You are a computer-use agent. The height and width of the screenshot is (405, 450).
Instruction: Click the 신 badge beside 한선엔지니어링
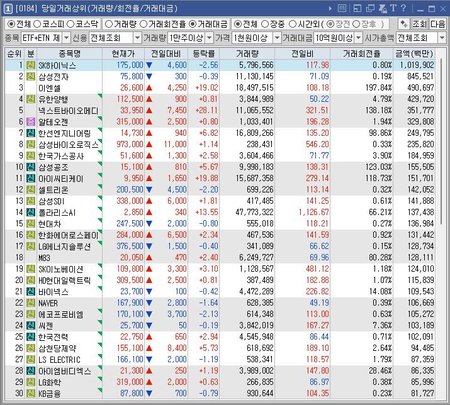point(31,133)
